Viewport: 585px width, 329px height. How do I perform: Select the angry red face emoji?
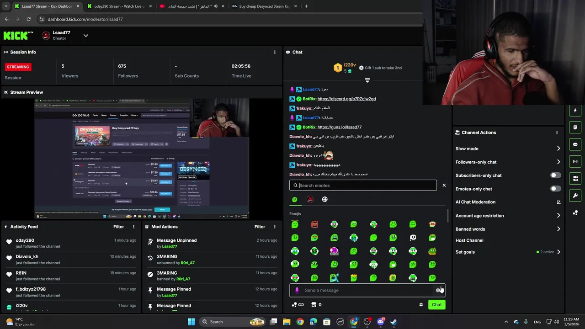[314, 224]
